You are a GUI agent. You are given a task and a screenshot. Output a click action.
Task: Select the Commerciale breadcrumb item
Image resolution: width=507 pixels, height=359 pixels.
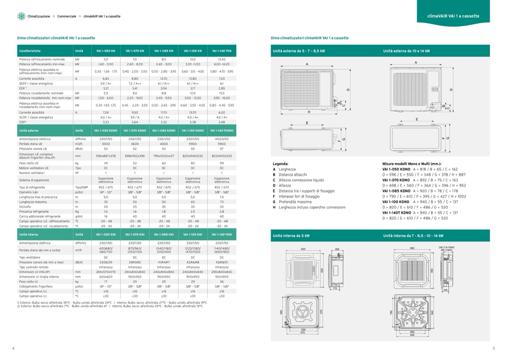(67, 16)
